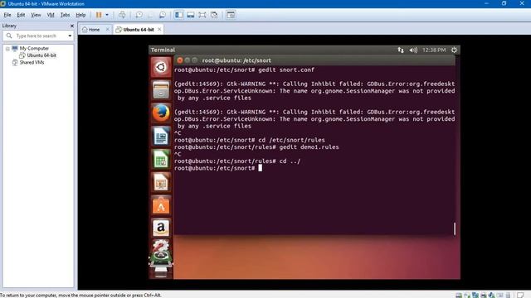This screenshot has width=531, height=298.
Task: Open the VM menu
Action: tap(51, 15)
